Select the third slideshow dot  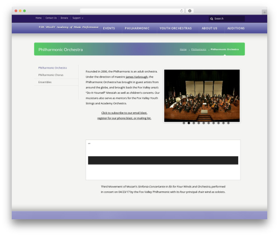click(x=194, y=123)
